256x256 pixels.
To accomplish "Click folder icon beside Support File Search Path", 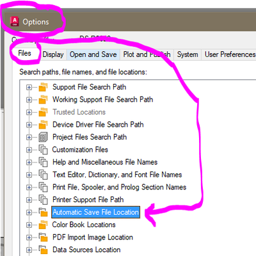I will click(43, 87).
